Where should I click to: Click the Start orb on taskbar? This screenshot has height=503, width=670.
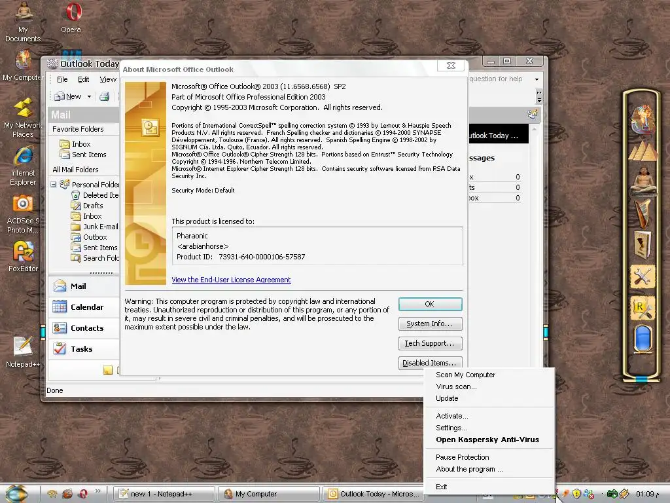click(18, 494)
